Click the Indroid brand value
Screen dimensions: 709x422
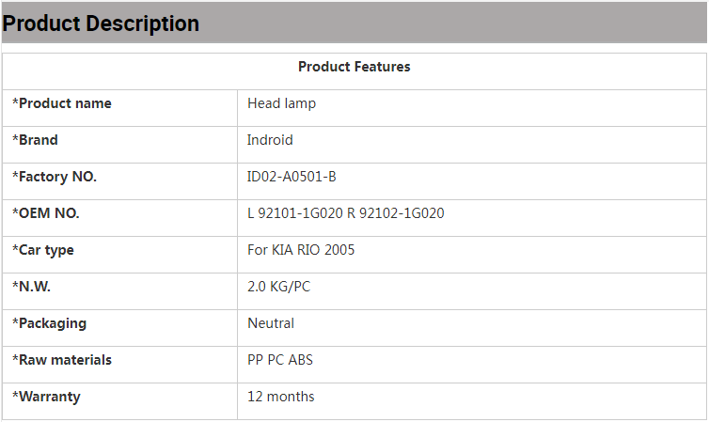(x=270, y=140)
